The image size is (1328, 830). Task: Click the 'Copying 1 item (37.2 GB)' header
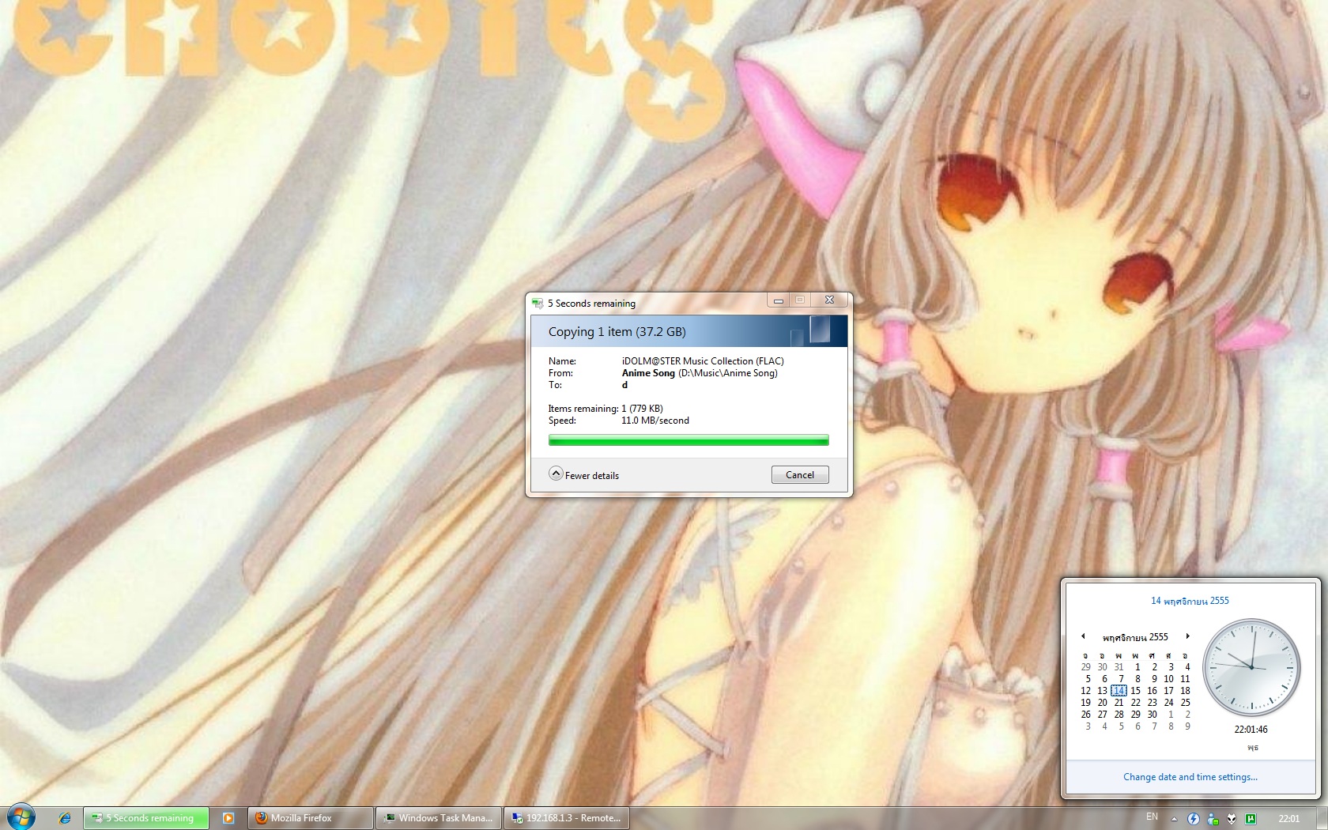(x=617, y=332)
